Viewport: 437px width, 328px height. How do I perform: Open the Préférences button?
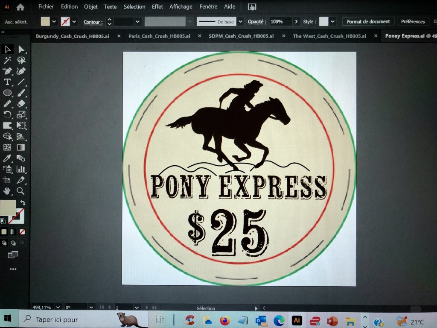tap(413, 21)
